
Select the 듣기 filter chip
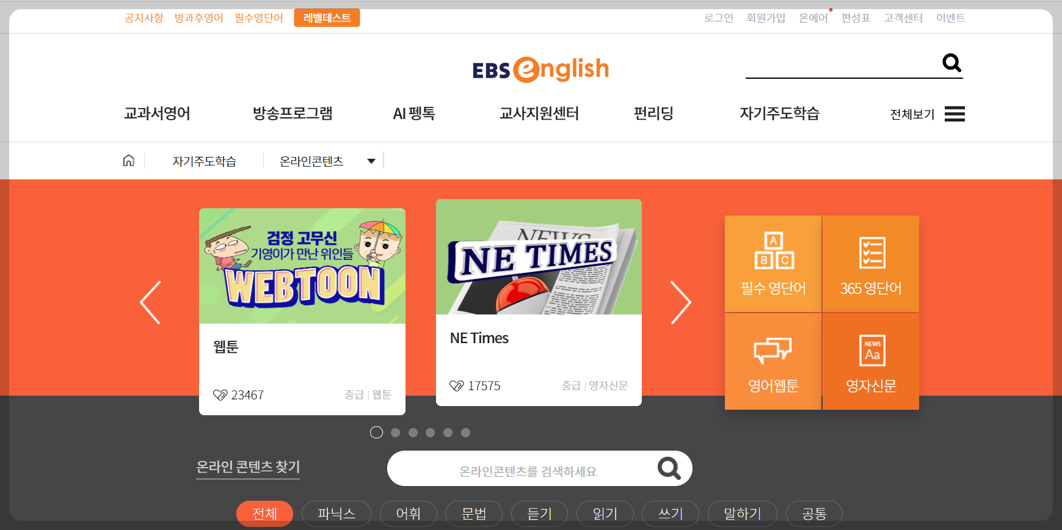pos(539,514)
